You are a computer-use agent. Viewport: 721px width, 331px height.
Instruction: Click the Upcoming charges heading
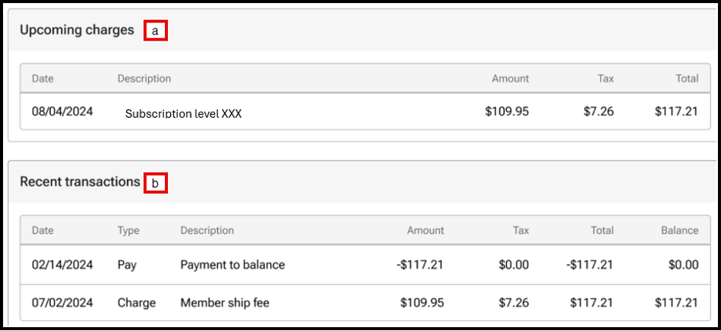coord(77,30)
